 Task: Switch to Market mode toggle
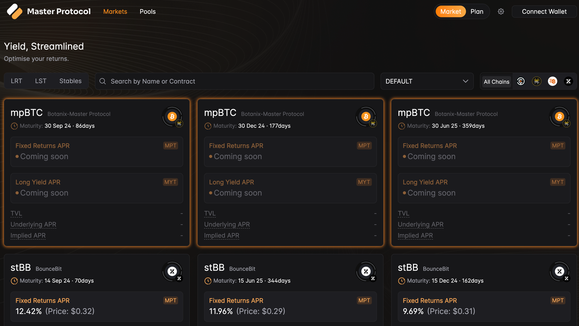click(x=450, y=12)
